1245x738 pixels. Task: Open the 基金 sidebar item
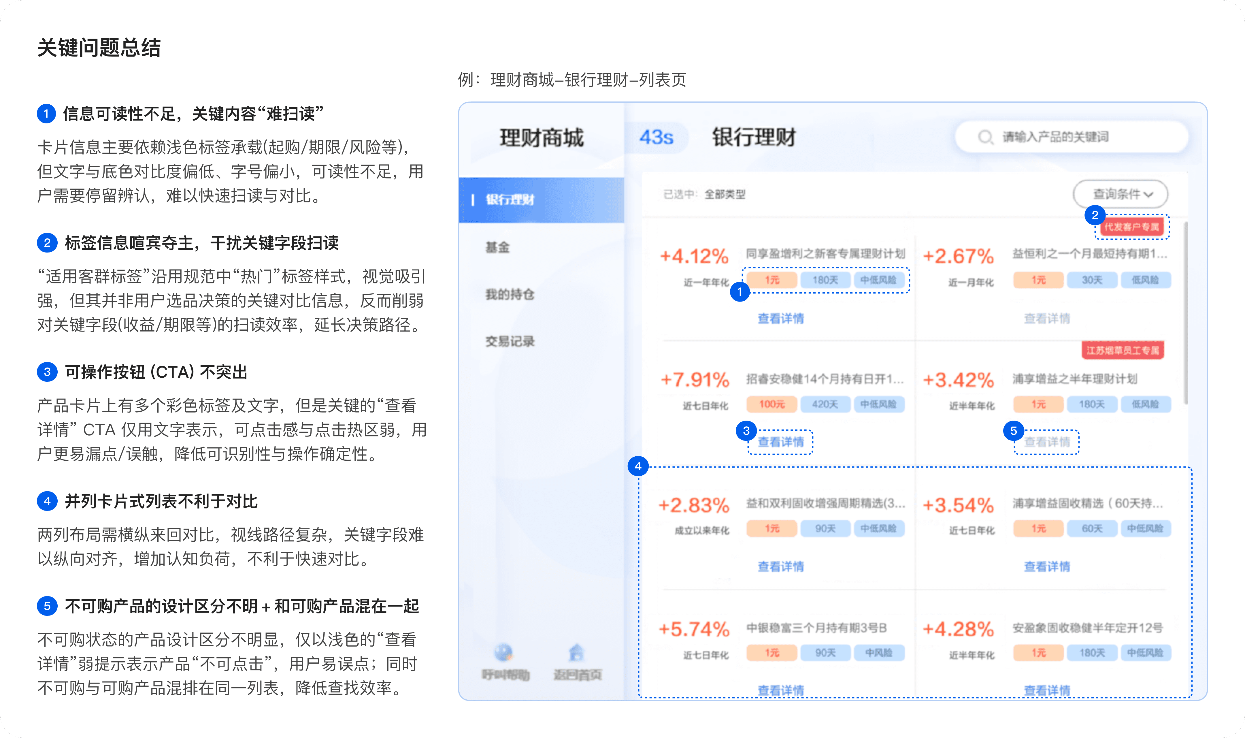(497, 247)
